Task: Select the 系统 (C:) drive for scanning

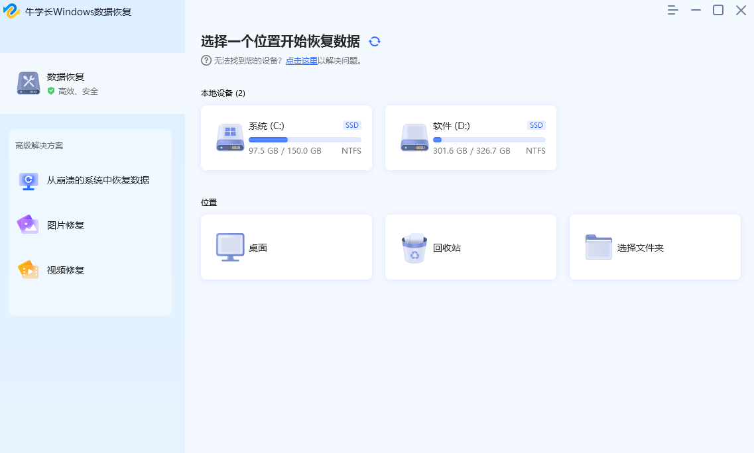Action: tap(286, 137)
